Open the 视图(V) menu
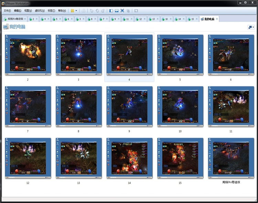Viewport: 258px width, 203px height. point(28,11)
